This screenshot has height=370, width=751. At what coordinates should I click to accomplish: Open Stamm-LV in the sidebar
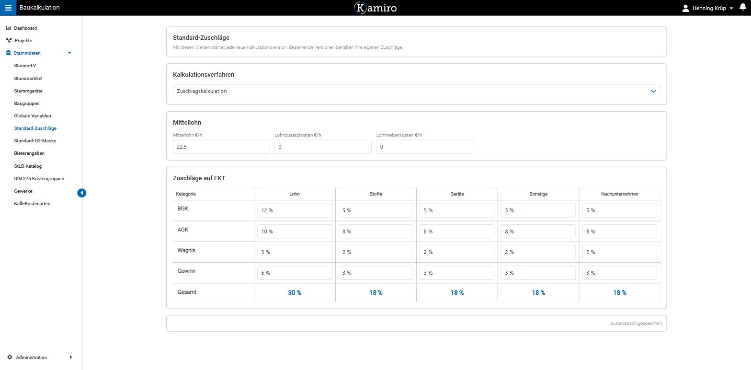point(25,66)
